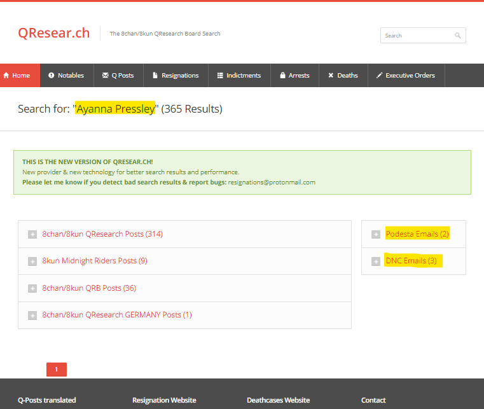Click the Notables exclamation icon
The image size is (484, 409).
(52, 75)
